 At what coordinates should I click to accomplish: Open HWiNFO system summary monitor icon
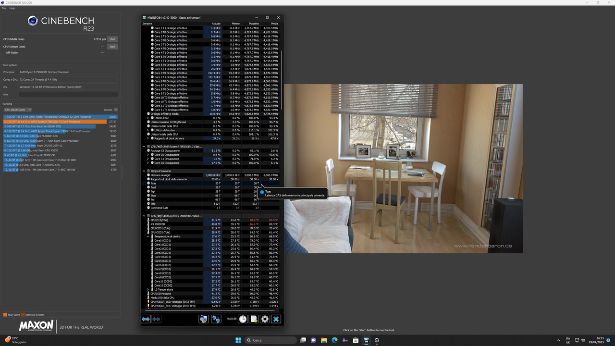click(x=204, y=319)
